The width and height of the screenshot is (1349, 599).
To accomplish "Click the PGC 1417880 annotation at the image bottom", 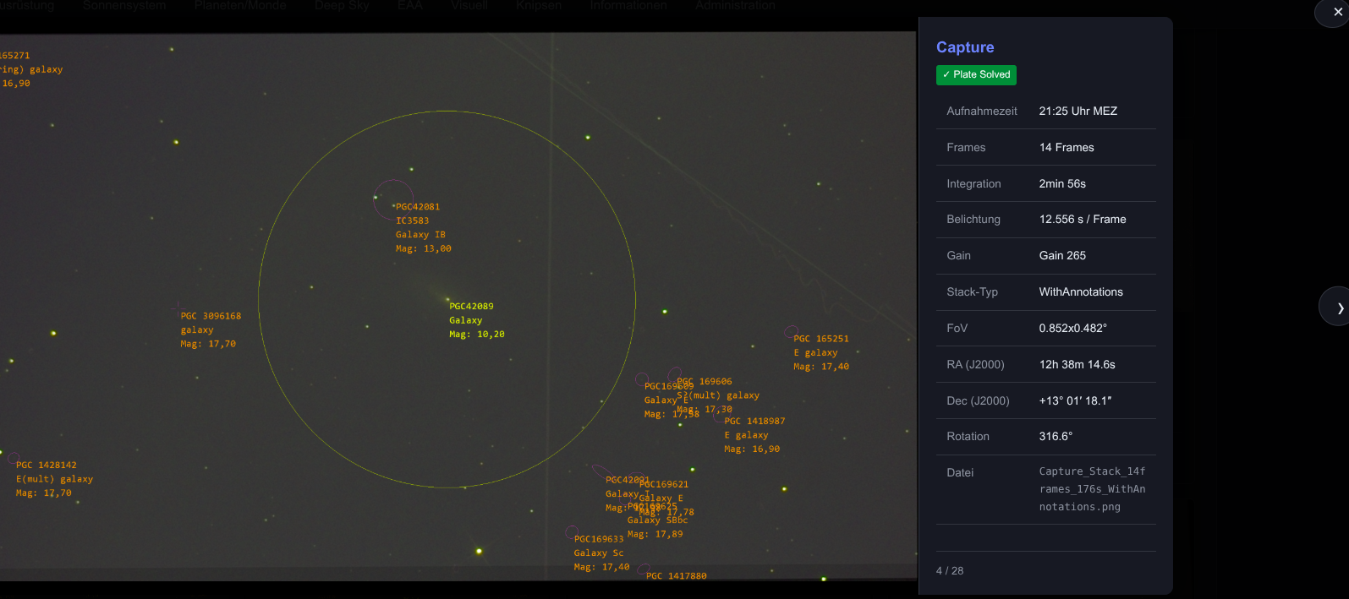I will (x=676, y=575).
